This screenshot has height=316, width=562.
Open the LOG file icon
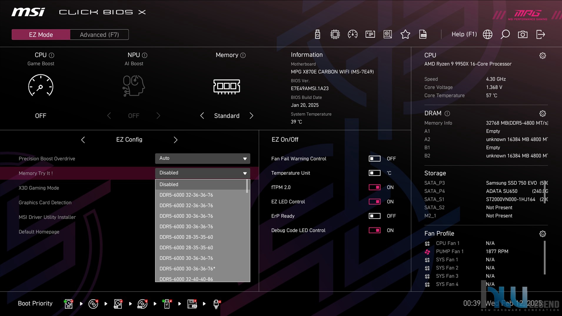[x=423, y=34]
